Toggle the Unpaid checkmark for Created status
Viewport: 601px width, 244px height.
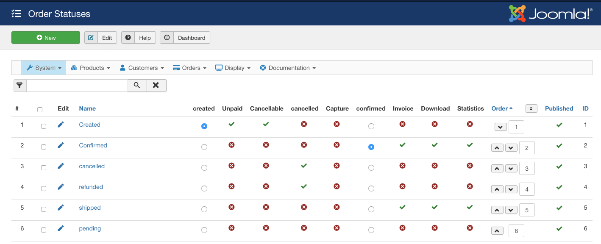(231, 125)
